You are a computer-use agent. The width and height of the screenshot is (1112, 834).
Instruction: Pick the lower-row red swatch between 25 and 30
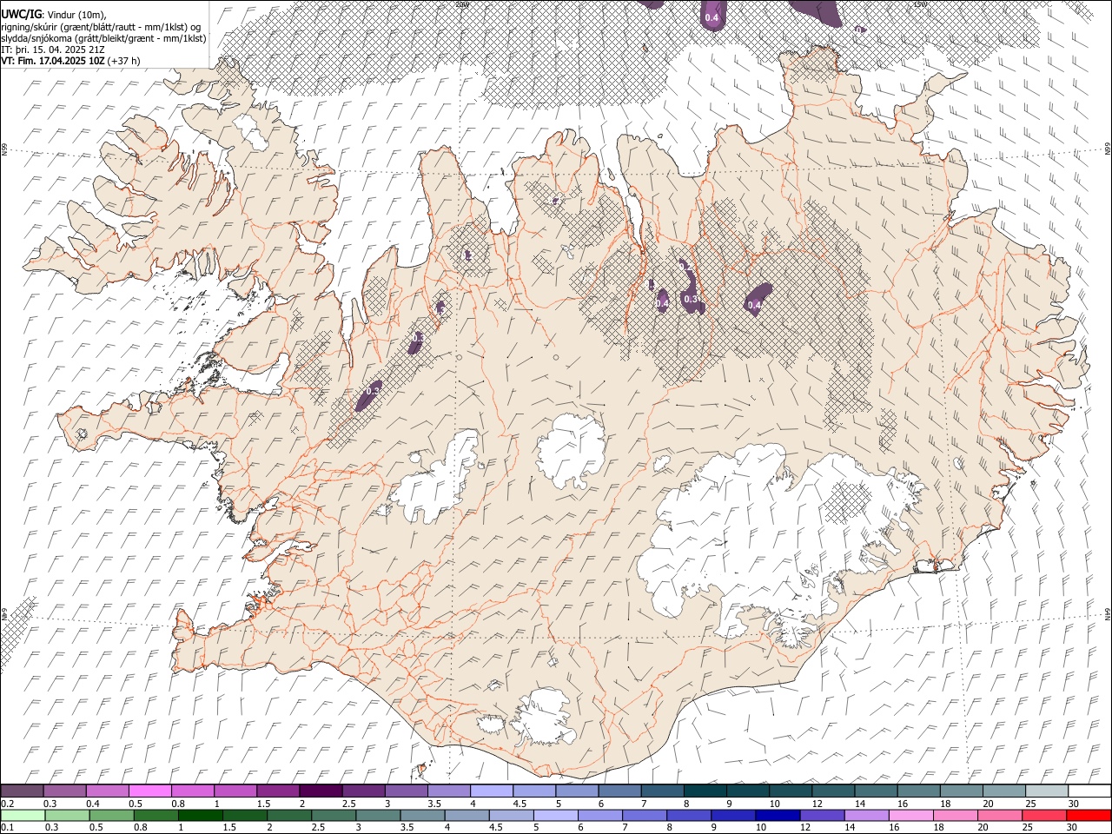point(1044,815)
